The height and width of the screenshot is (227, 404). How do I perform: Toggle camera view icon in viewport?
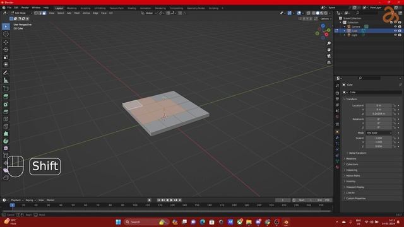[x=329, y=56]
